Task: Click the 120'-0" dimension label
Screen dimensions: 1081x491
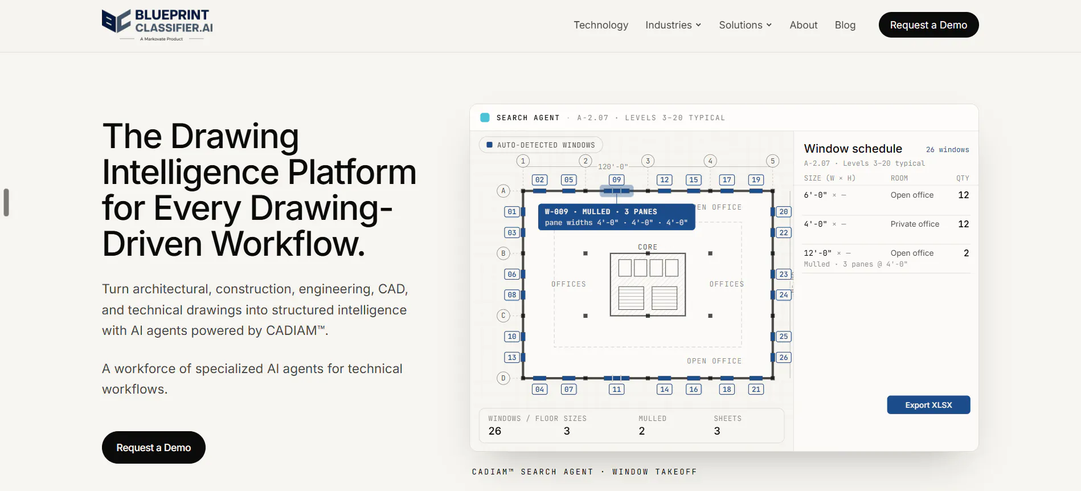Action: [613, 167]
